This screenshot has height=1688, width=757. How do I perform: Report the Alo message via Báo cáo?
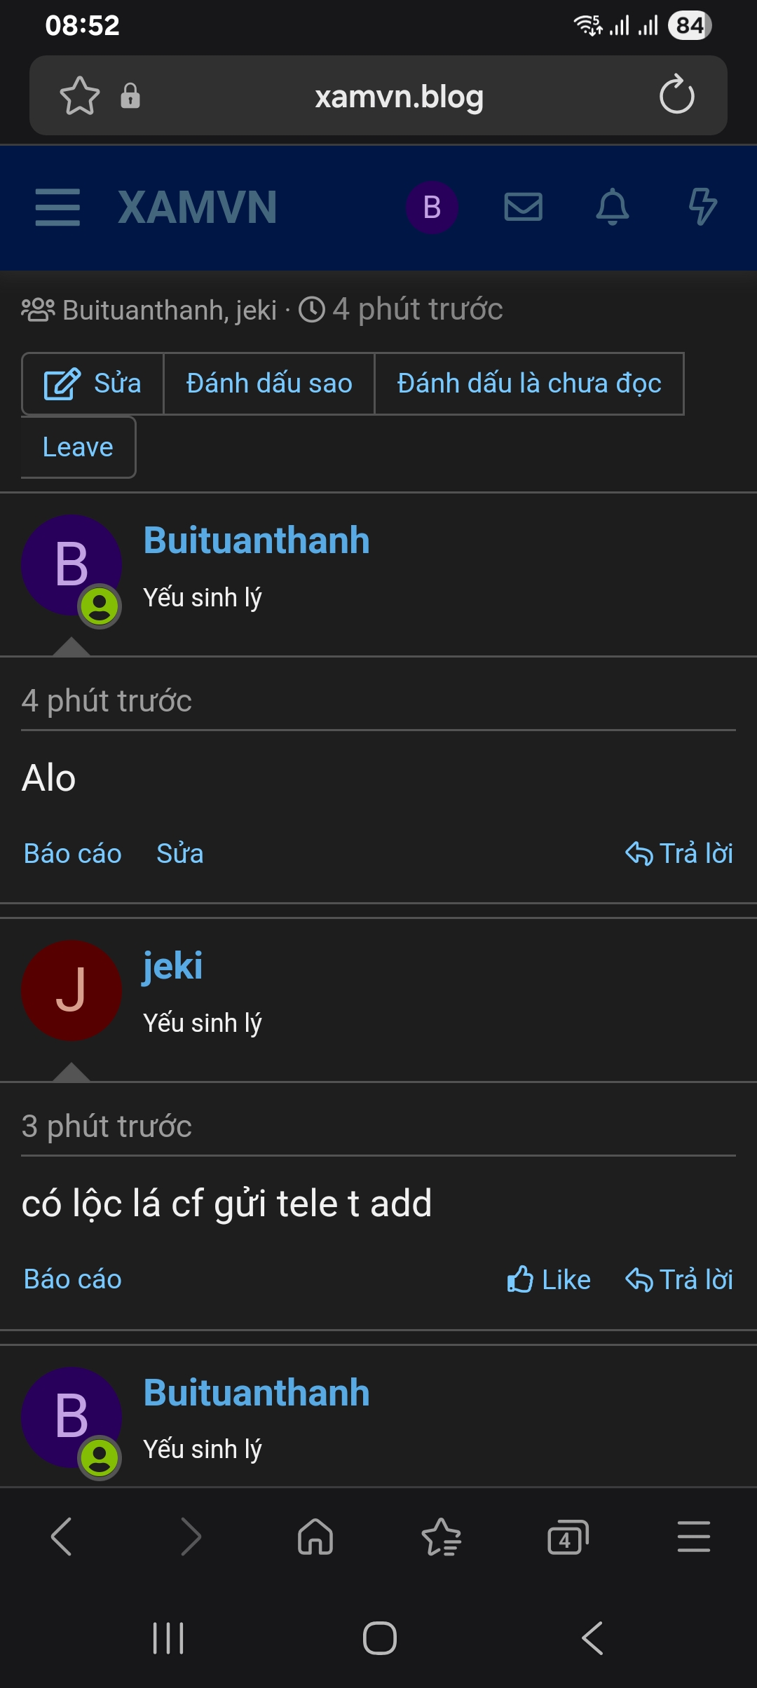click(73, 854)
